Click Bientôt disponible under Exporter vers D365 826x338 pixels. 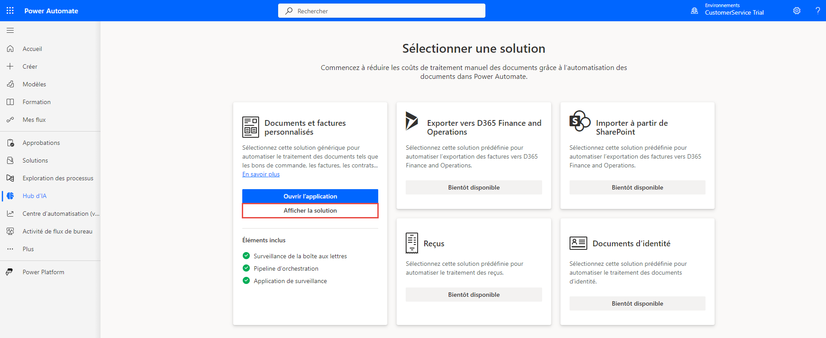pyautogui.click(x=474, y=187)
